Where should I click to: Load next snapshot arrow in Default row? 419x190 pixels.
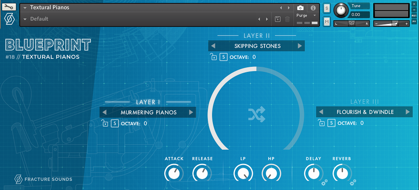267,19
